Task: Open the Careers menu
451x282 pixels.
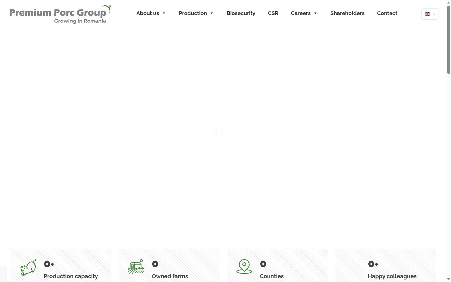Action: (x=301, y=13)
